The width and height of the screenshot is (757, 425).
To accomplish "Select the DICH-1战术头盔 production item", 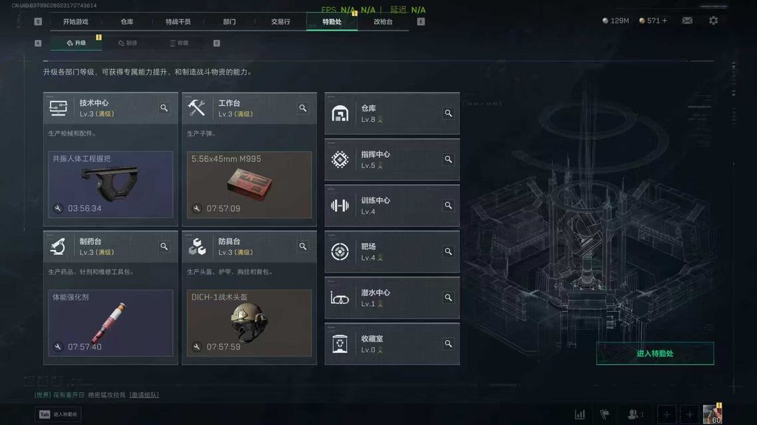I will point(249,323).
